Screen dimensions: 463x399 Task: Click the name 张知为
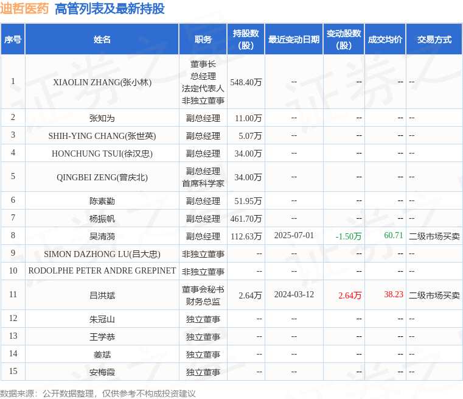tap(102, 118)
